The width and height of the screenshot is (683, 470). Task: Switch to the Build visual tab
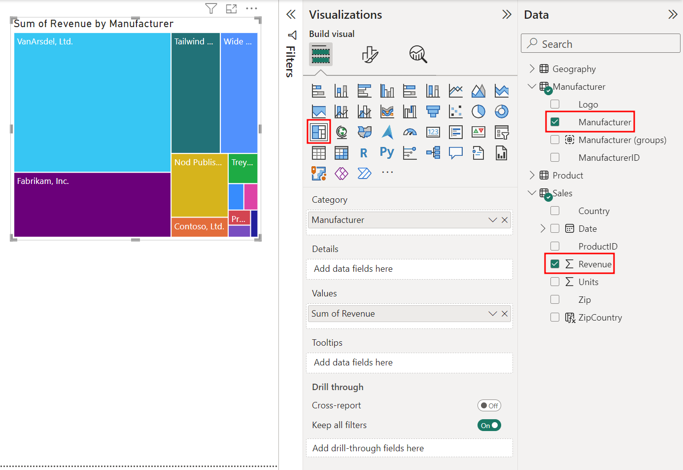coord(321,54)
